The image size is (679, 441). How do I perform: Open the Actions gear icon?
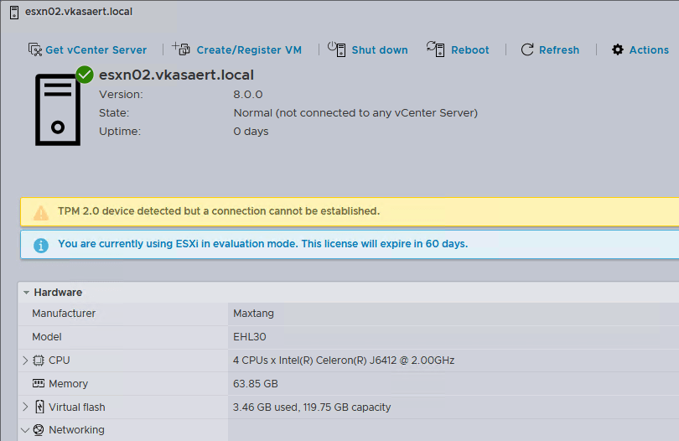click(x=618, y=49)
